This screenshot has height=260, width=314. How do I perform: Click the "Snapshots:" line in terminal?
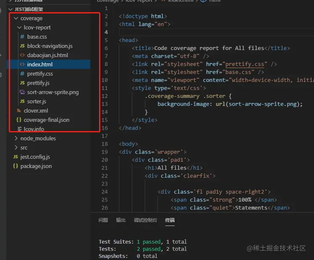128,256
